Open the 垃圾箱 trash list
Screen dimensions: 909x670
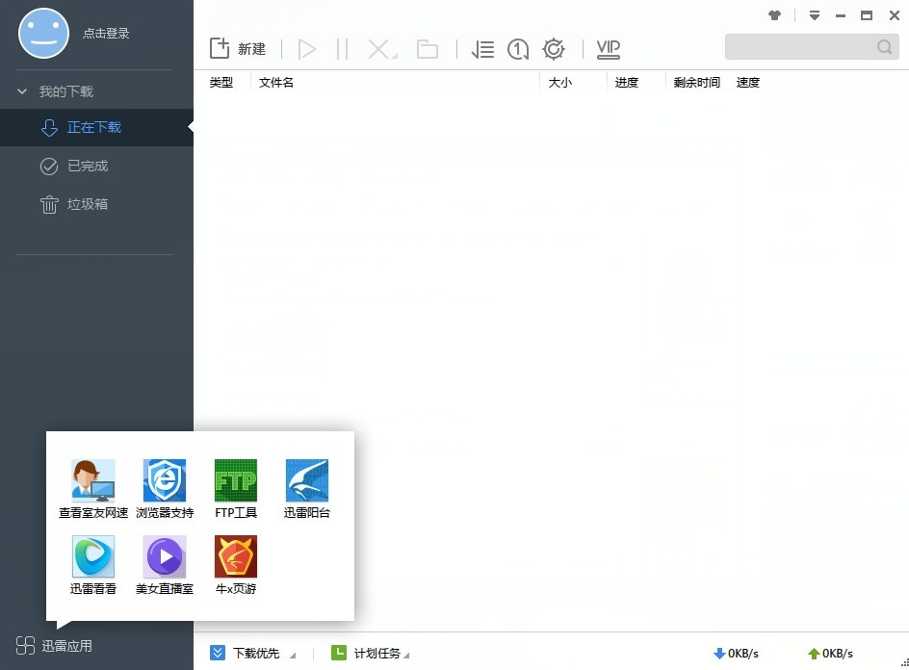(x=87, y=205)
